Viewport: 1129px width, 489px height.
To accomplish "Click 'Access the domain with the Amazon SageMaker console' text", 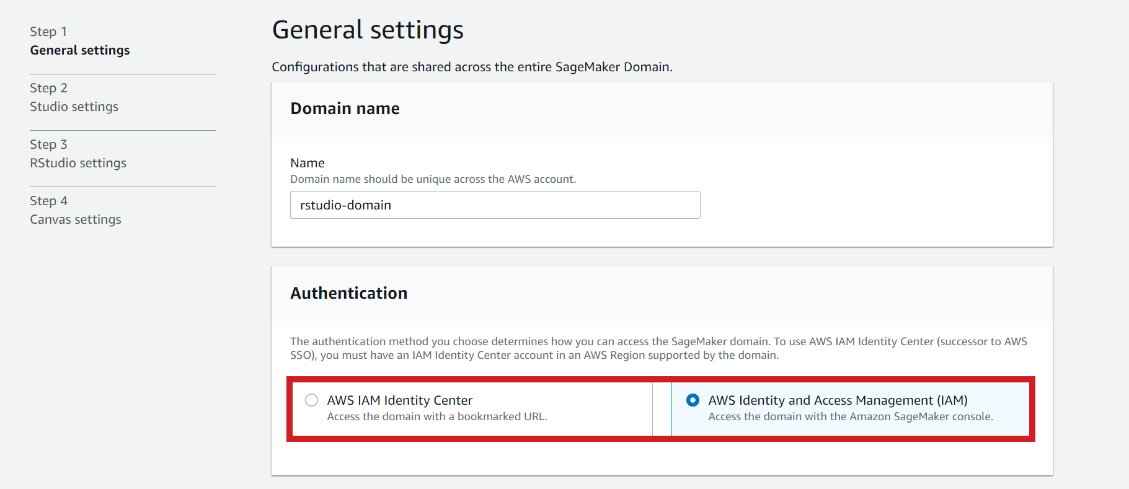I will click(x=851, y=416).
